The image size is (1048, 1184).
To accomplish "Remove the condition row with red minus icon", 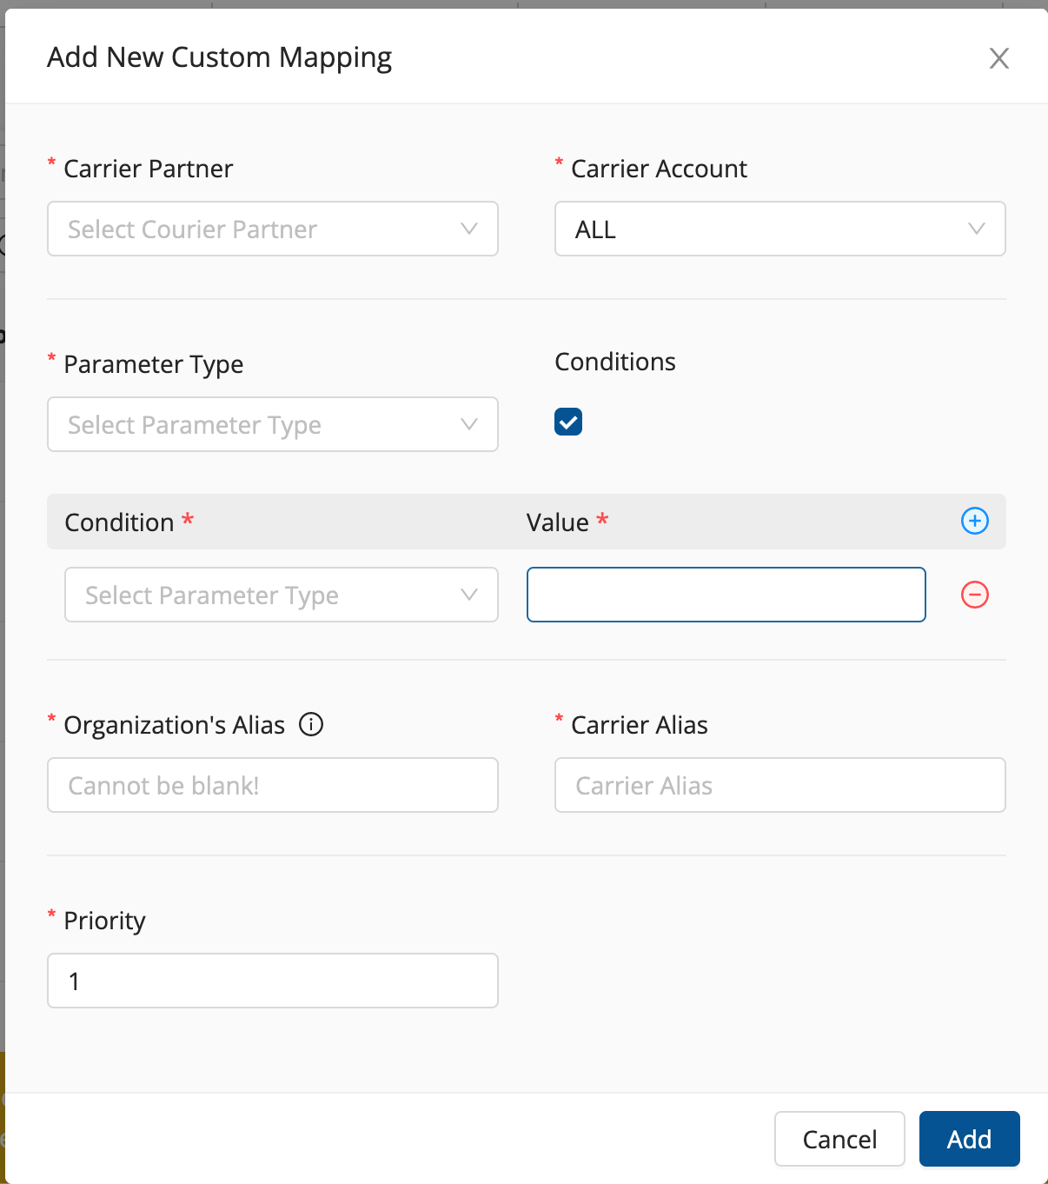I will pyautogui.click(x=974, y=595).
